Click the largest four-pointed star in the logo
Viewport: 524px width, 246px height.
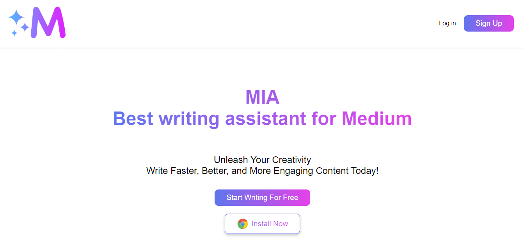[x=16, y=16]
